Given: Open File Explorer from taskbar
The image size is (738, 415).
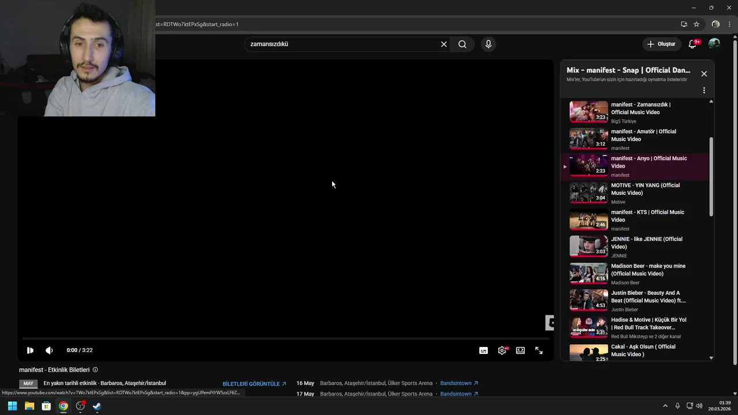Looking at the screenshot, I should [29, 406].
